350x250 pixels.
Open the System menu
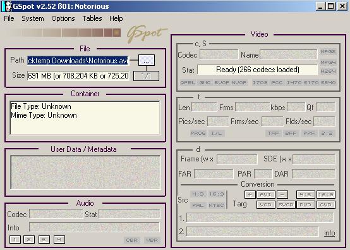[33, 18]
